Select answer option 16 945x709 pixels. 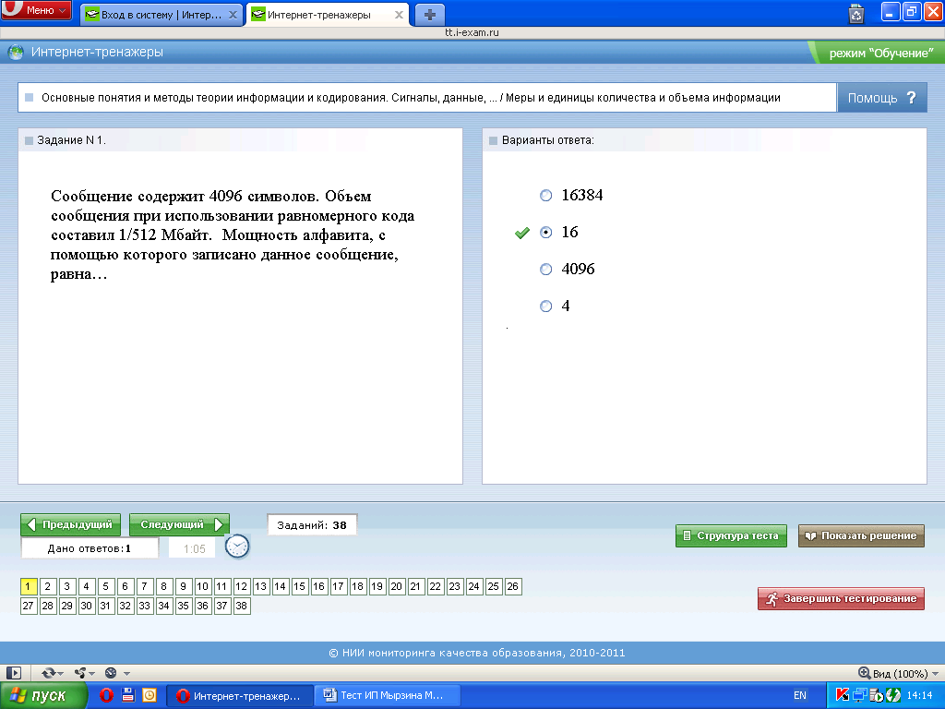point(546,232)
